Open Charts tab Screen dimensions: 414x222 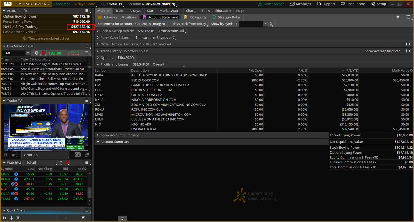point(191,11)
